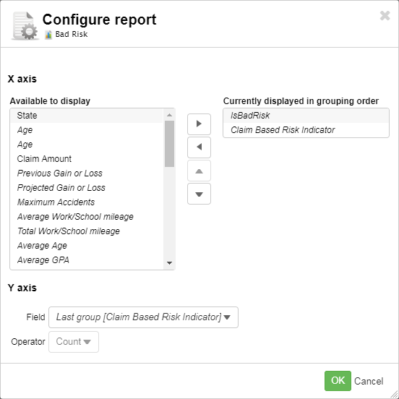
Task: Click the move down arrow button
Action: coord(199,194)
